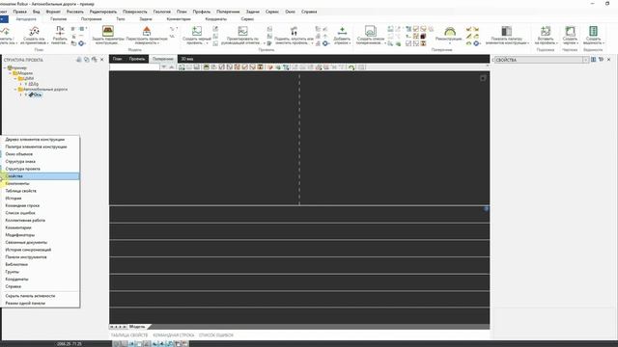Switch to the 'Поперечник' view tab
The height and width of the screenshot is (347, 618).
pyautogui.click(x=163, y=59)
